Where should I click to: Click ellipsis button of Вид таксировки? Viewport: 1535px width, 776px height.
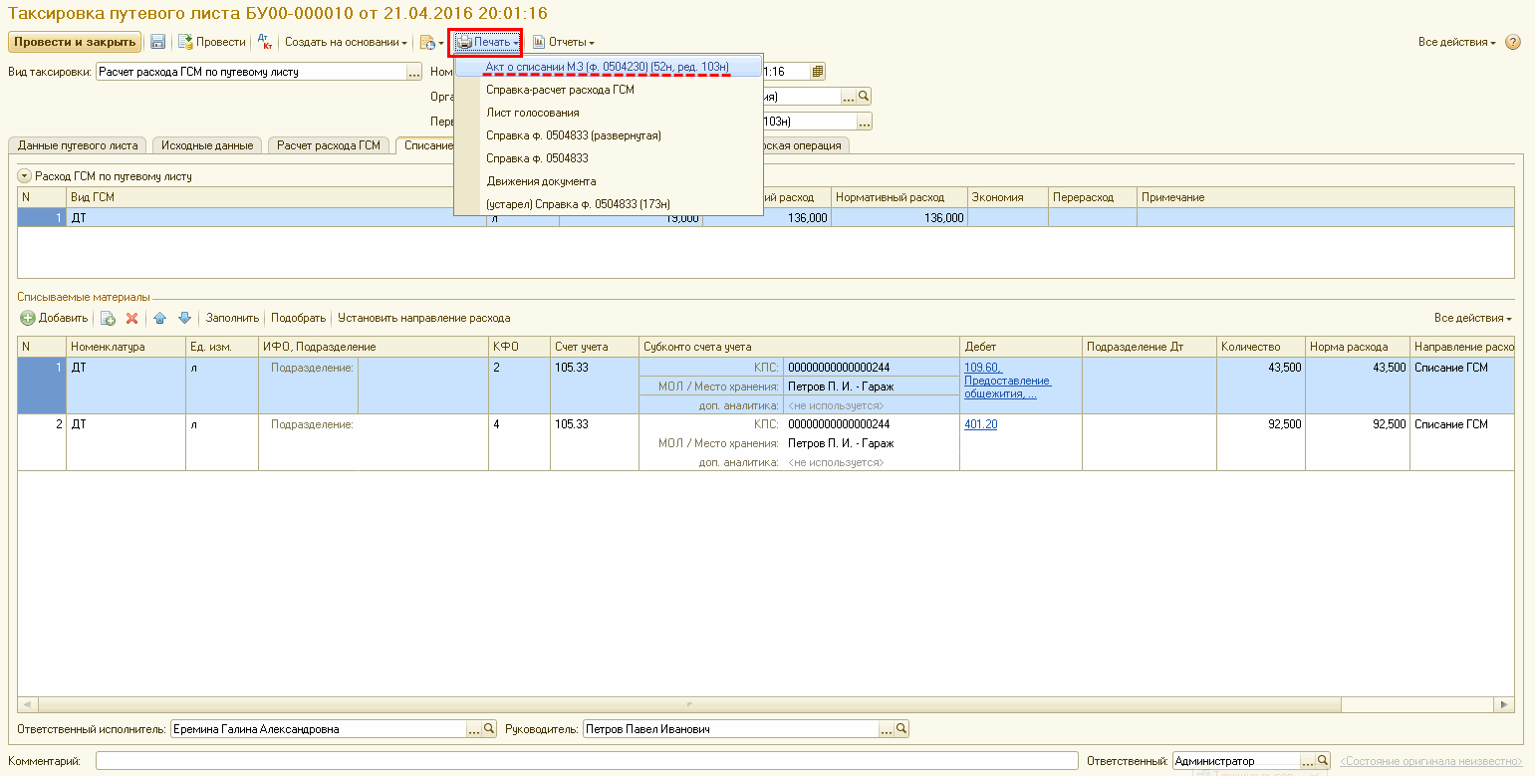(414, 72)
